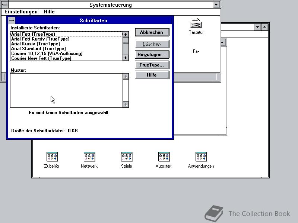Open the Hilfe menu in Systemsteuerung

(x=49, y=12)
